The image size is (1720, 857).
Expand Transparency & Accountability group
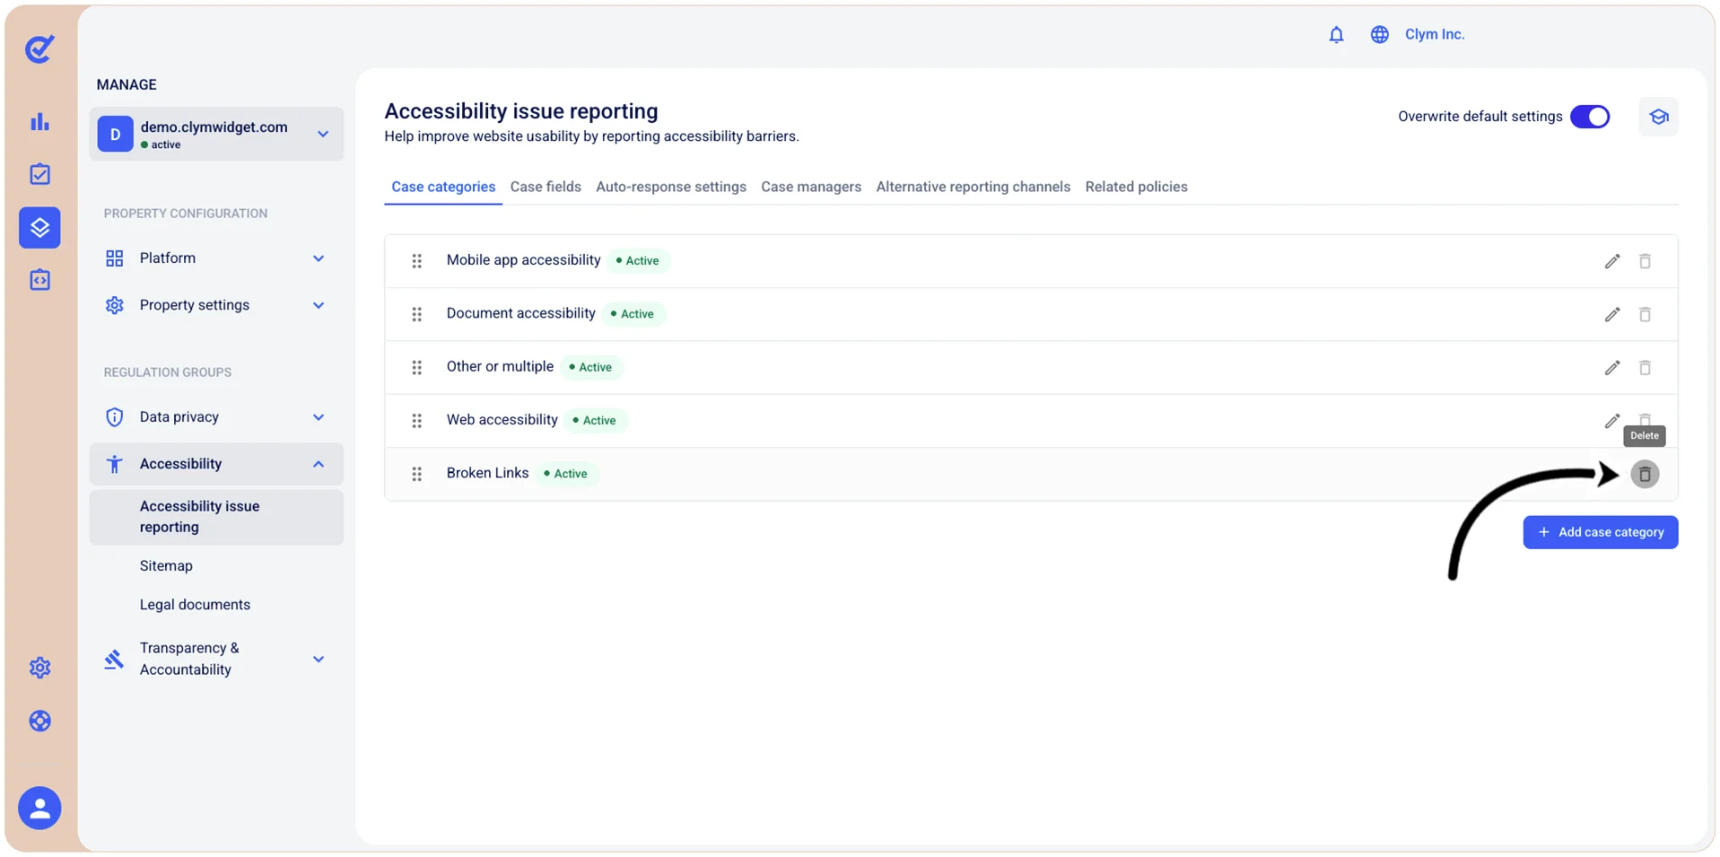click(216, 659)
